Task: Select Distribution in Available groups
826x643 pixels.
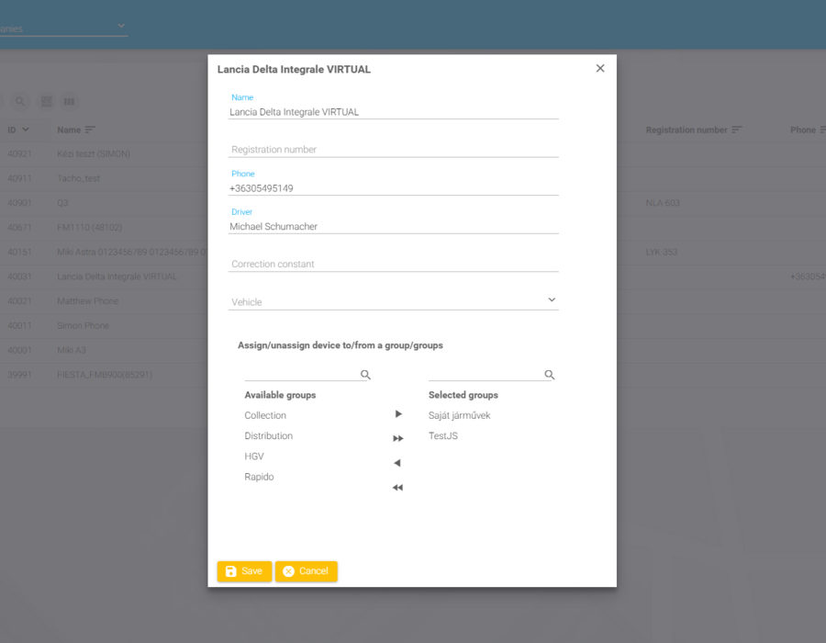Action: 269,436
